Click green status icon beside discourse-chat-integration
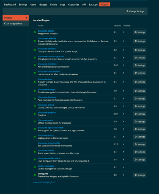This screenshot has width=159, height=194. point(35,58)
